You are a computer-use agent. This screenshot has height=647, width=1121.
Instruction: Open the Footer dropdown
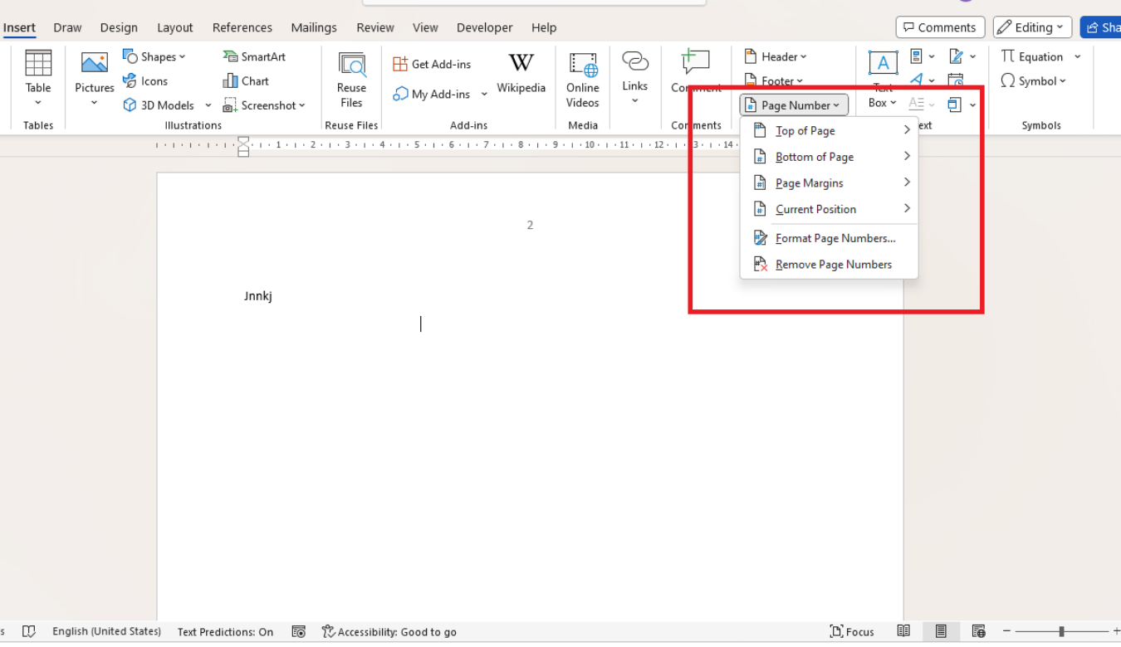coord(773,81)
